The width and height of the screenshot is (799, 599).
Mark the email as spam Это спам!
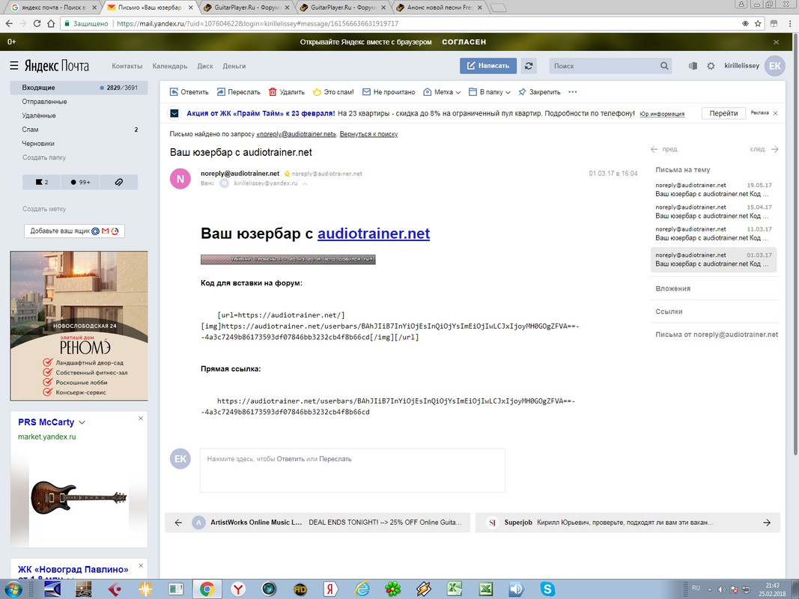(333, 92)
